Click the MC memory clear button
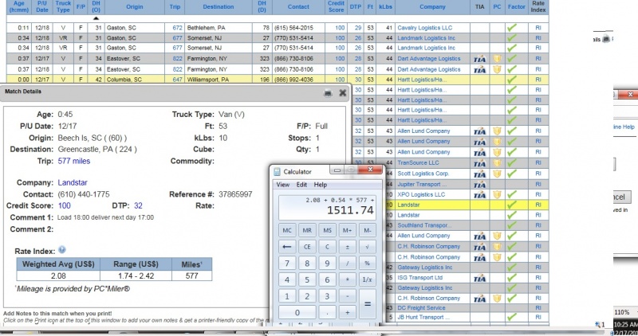 click(x=287, y=230)
